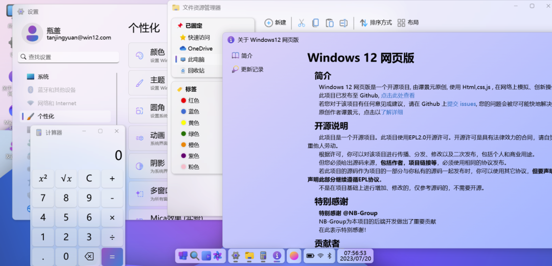The height and width of the screenshot is (266, 552).
Task: Click the About info icon on taskbar
Action: click(277, 256)
